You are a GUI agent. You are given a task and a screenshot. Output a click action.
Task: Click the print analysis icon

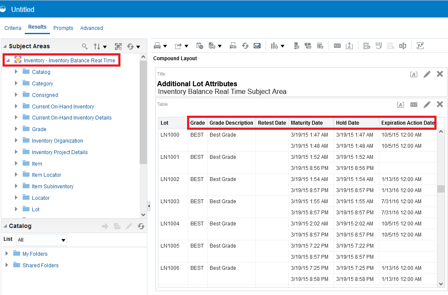pos(157,46)
